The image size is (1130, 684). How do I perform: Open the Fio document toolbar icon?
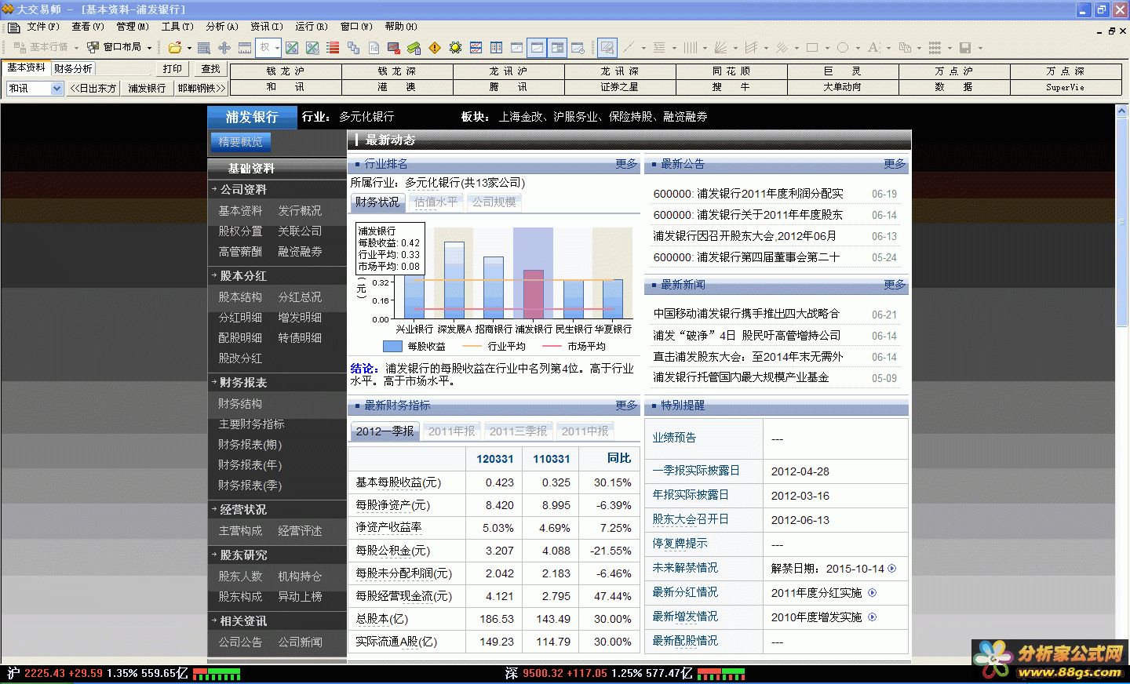[374, 48]
